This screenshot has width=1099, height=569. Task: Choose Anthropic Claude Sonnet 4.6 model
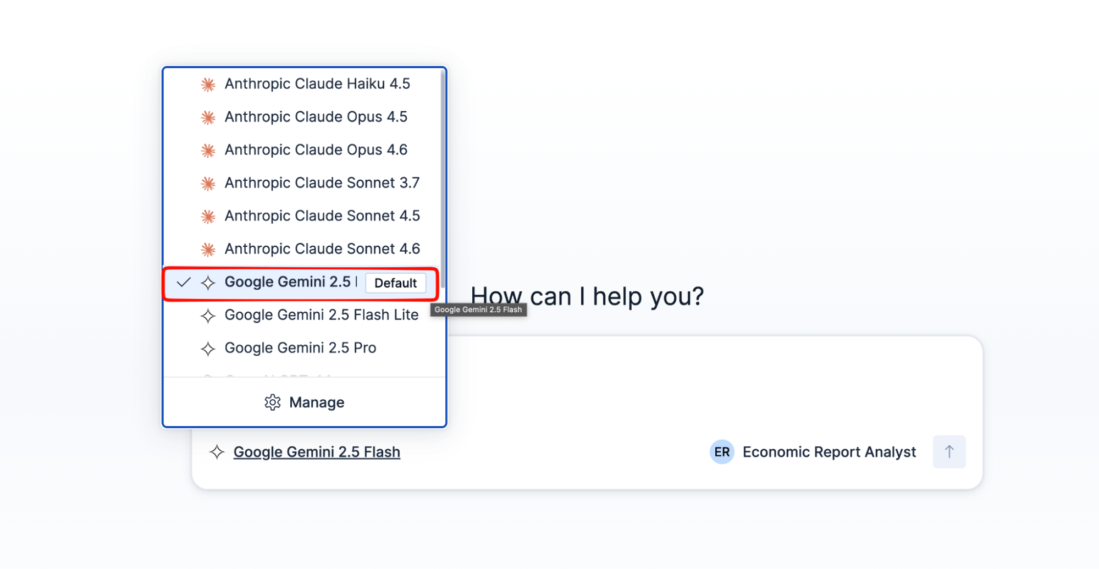[x=304, y=249]
